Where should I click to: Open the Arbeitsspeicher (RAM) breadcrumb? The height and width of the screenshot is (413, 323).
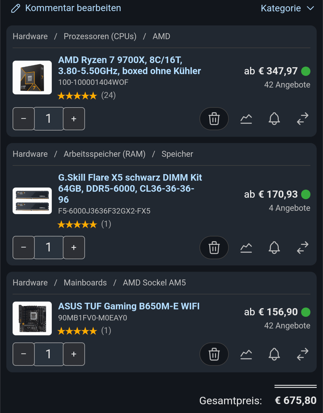104,154
